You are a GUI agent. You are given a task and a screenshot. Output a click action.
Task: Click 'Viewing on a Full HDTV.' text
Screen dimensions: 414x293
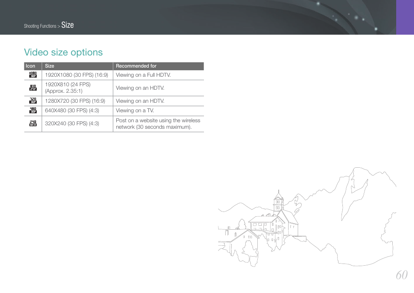[143, 75]
